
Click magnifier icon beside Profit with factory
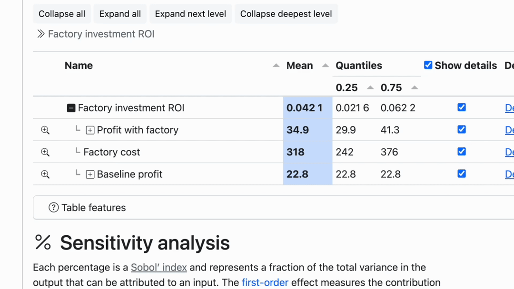pyautogui.click(x=45, y=130)
